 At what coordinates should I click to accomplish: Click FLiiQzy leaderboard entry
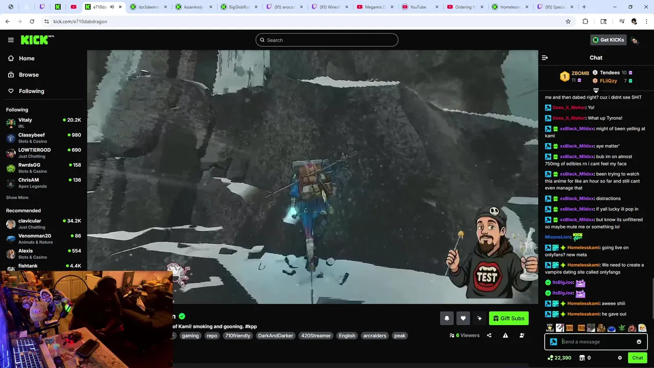point(612,81)
